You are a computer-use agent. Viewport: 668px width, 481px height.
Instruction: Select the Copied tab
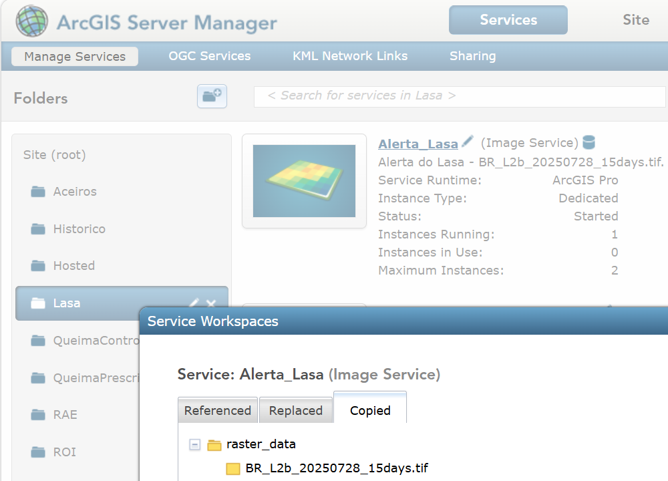point(370,408)
